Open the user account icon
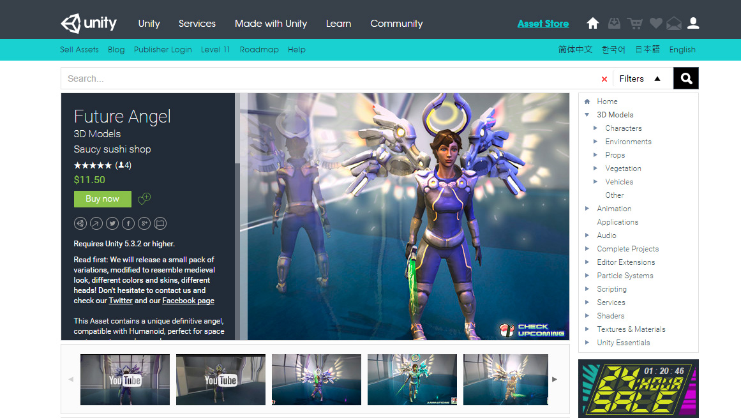This screenshot has height=418, width=741. tap(693, 23)
